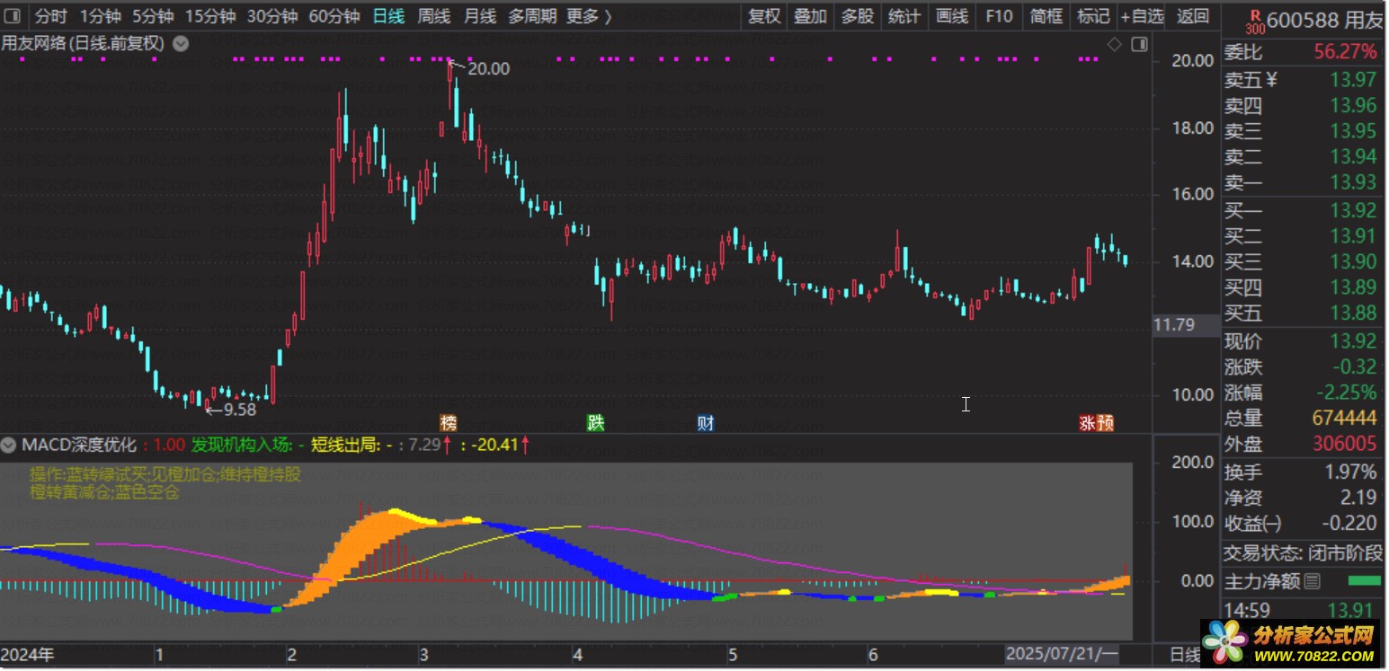The height and width of the screenshot is (671, 1389).
Task: Click the 总量 value 674444
Action: pyautogui.click(x=1344, y=418)
